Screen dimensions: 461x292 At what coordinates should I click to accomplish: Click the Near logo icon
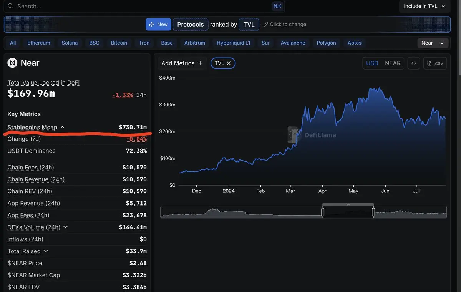click(x=12, y=63)
